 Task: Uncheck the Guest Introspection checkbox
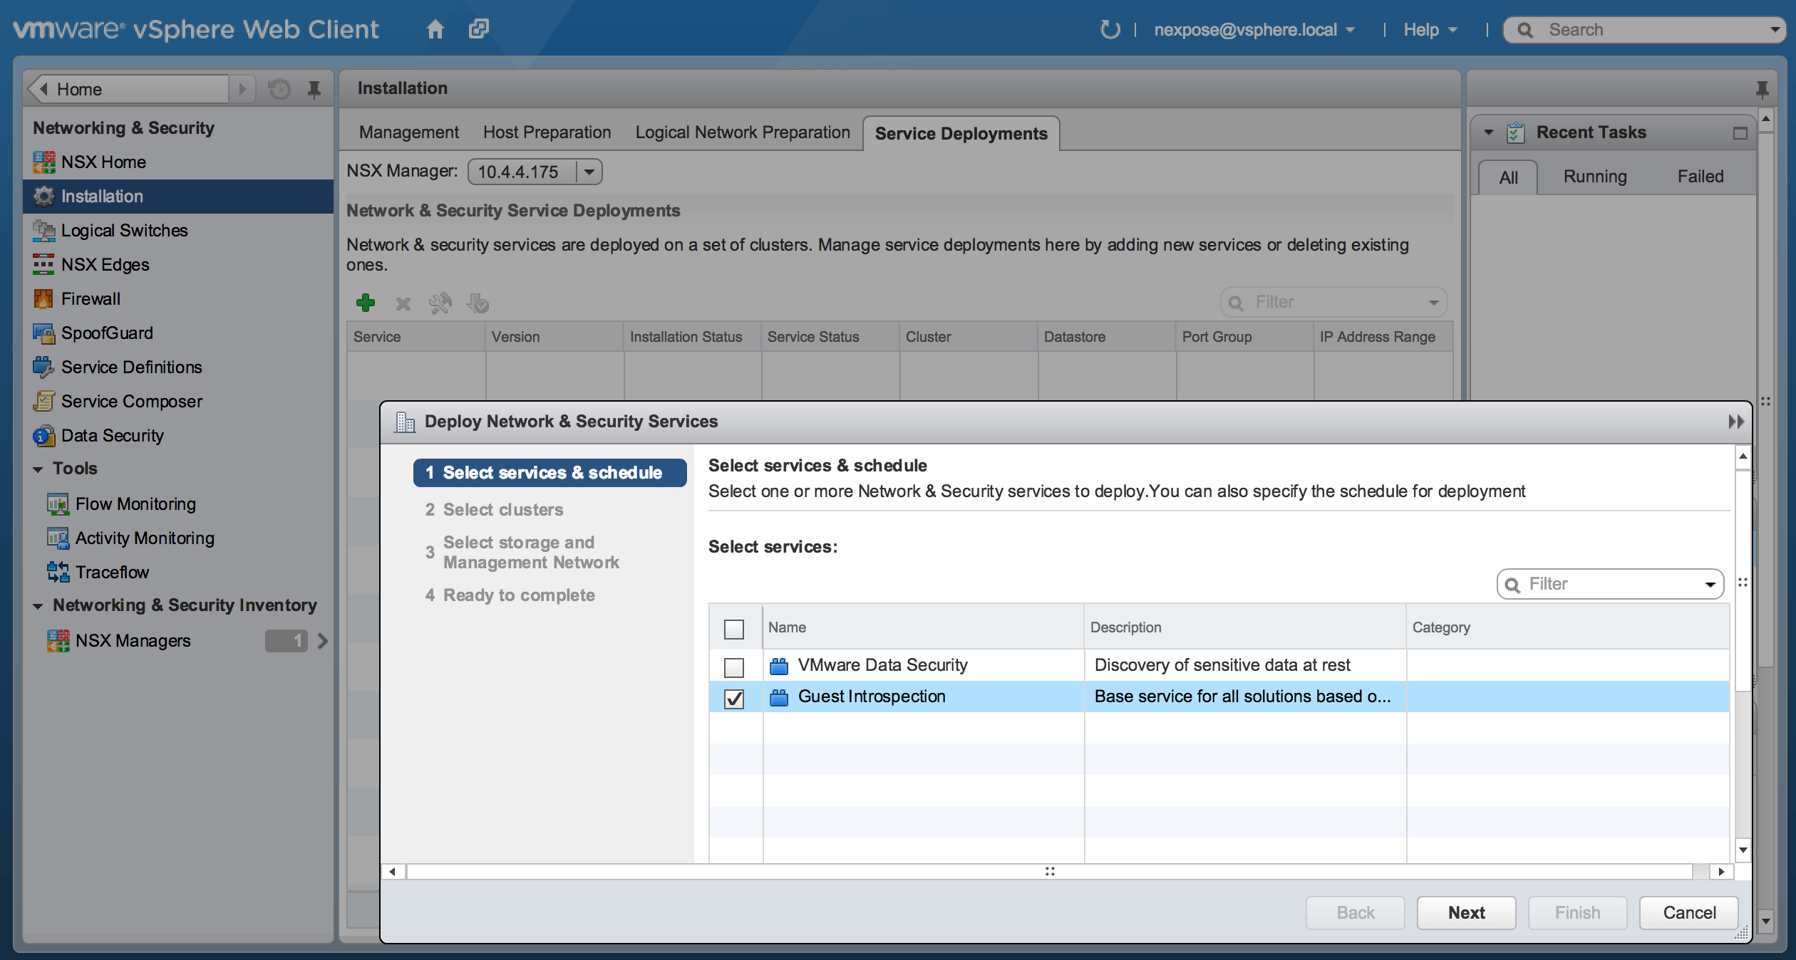click(733, 699)
